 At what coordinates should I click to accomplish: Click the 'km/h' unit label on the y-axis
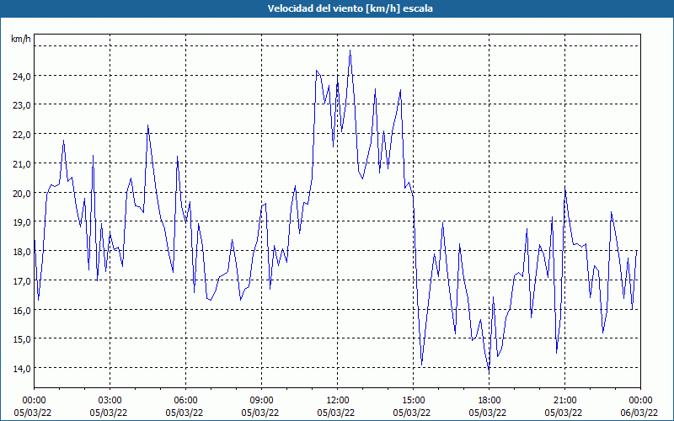pos(20,39)
